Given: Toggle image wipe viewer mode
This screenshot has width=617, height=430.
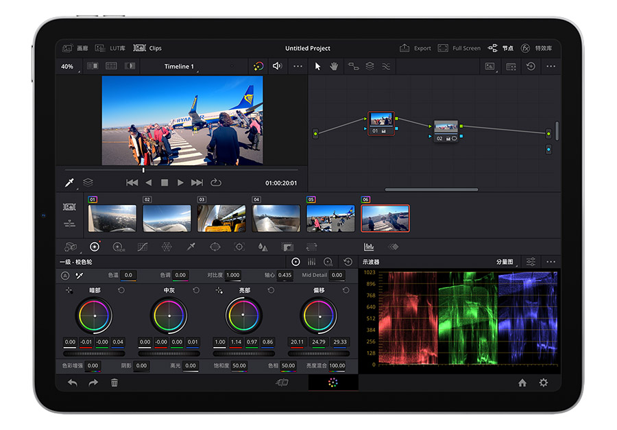Looking at the screenshot, I should click(93, 66).
